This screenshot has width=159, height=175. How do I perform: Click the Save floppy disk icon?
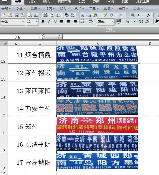point(16,15)
